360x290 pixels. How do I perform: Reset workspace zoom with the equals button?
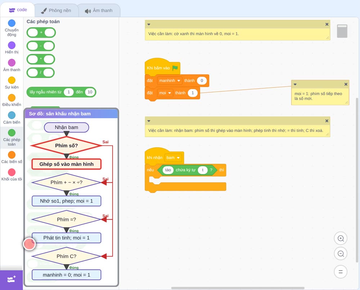[341, 272]
